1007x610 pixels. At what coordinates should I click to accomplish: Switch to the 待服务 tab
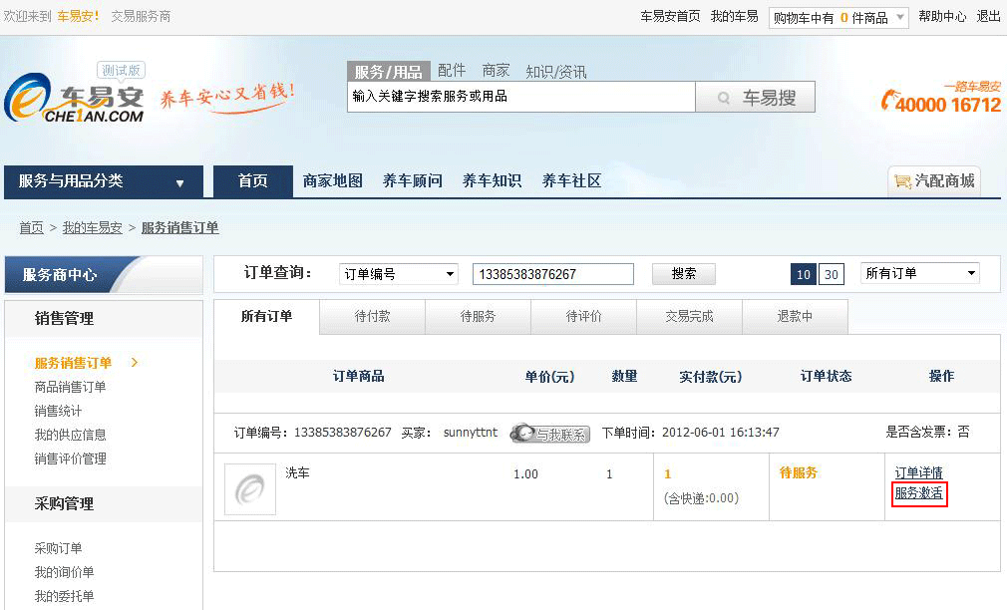(478, 317)
